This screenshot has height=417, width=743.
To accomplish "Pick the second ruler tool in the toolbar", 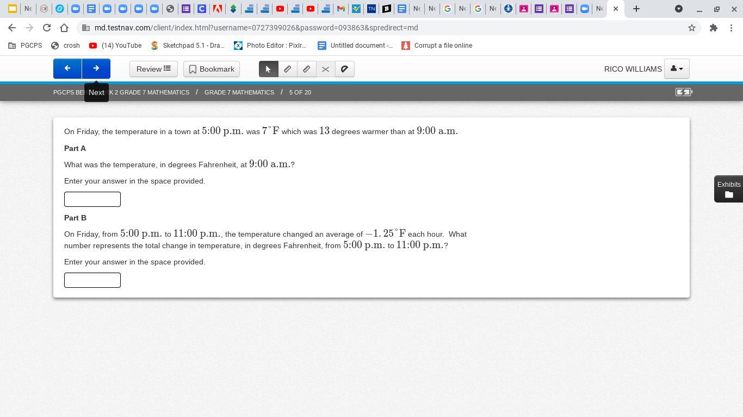I will click(x=306, y=69).
